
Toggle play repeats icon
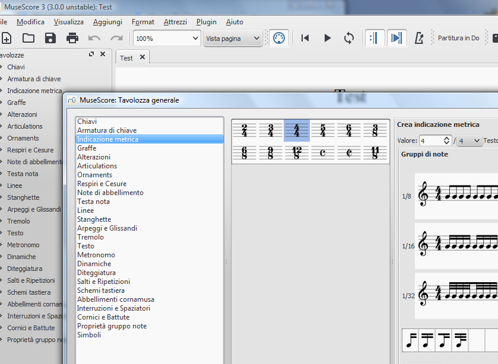pyautogui.click(x=375, y=38)
